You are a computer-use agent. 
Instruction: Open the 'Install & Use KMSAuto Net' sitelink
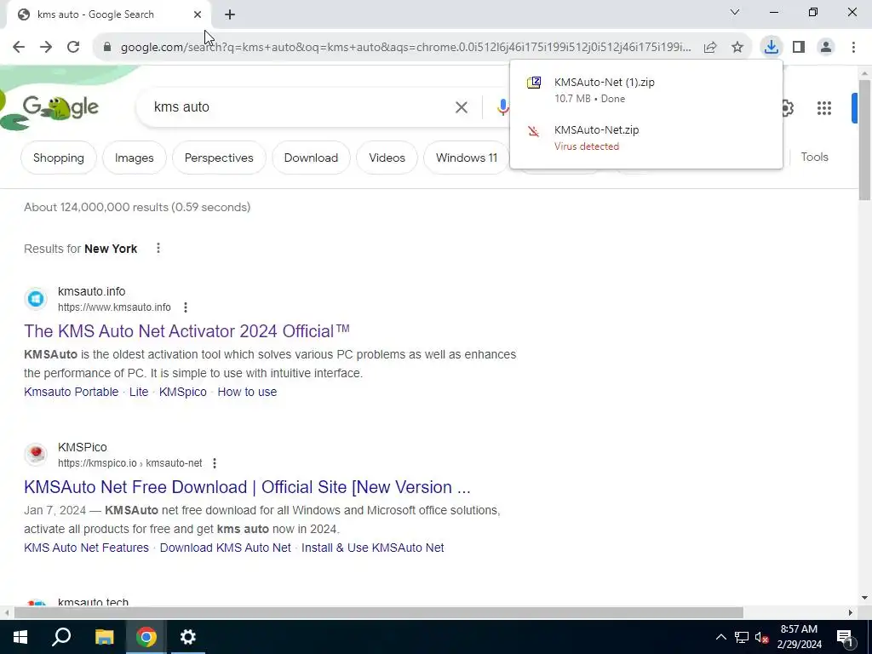pyautogui.click(x=373, y=548)
